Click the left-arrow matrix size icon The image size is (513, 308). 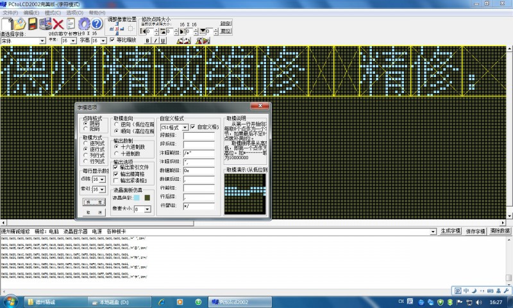(x=142, y=31)
